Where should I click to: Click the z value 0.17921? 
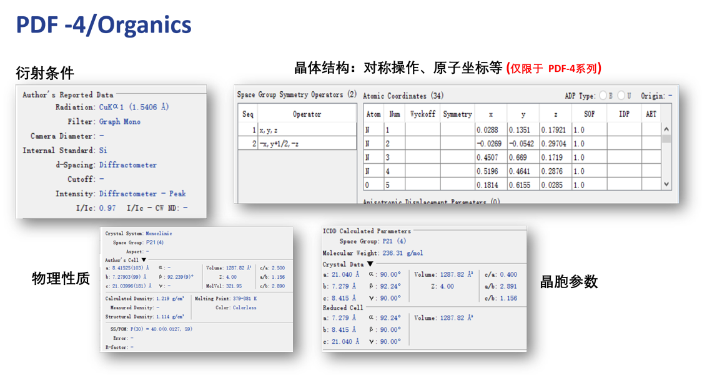(553, 130)
